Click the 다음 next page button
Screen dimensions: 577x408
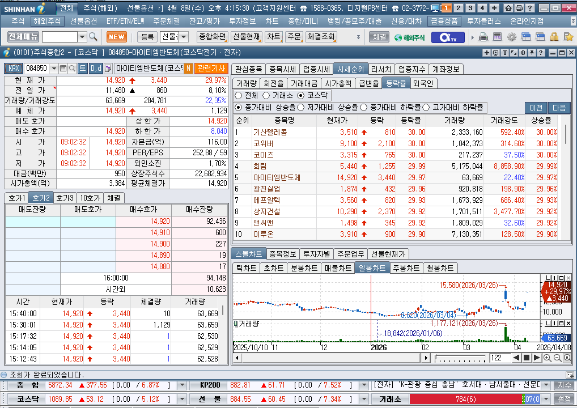559,108
